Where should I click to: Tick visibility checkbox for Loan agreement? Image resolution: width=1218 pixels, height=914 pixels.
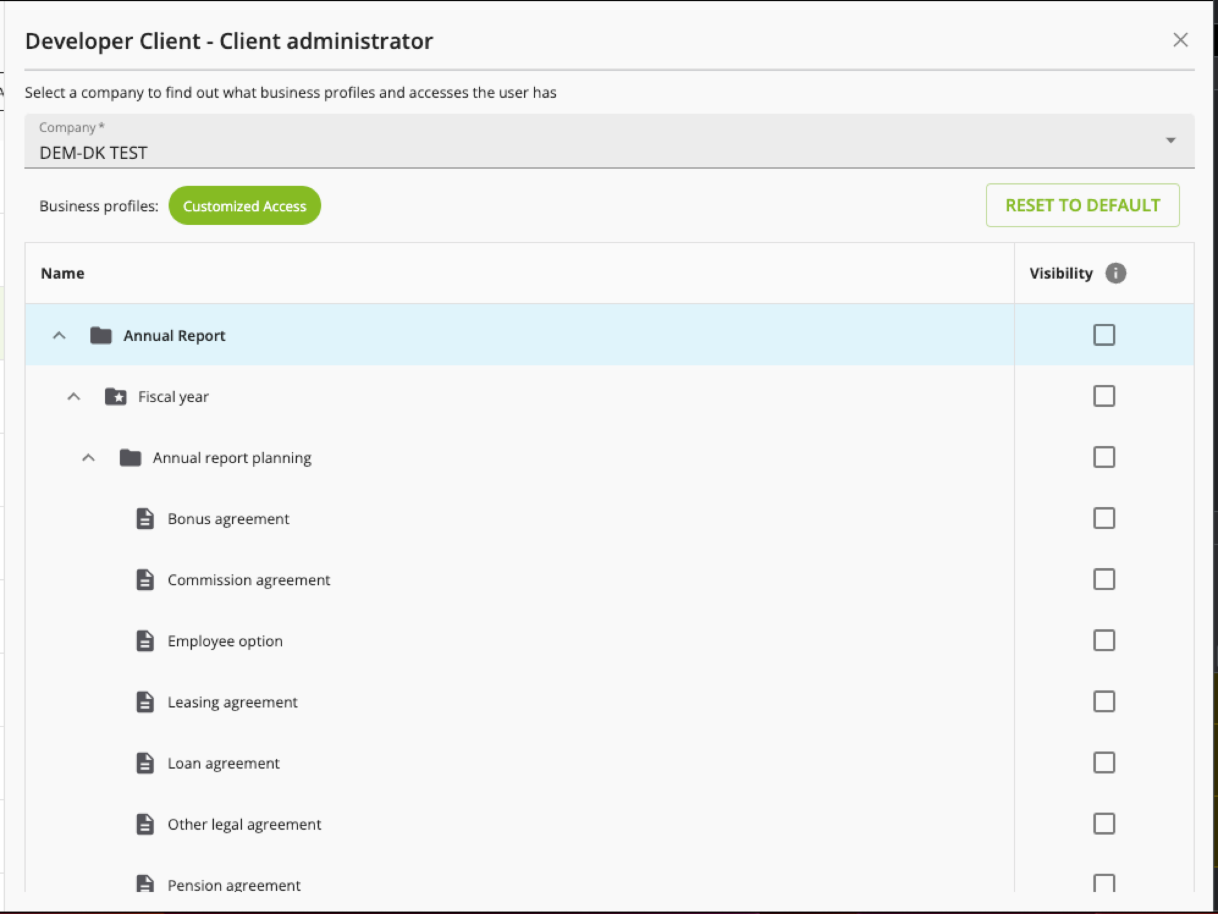coord(1104,762)
